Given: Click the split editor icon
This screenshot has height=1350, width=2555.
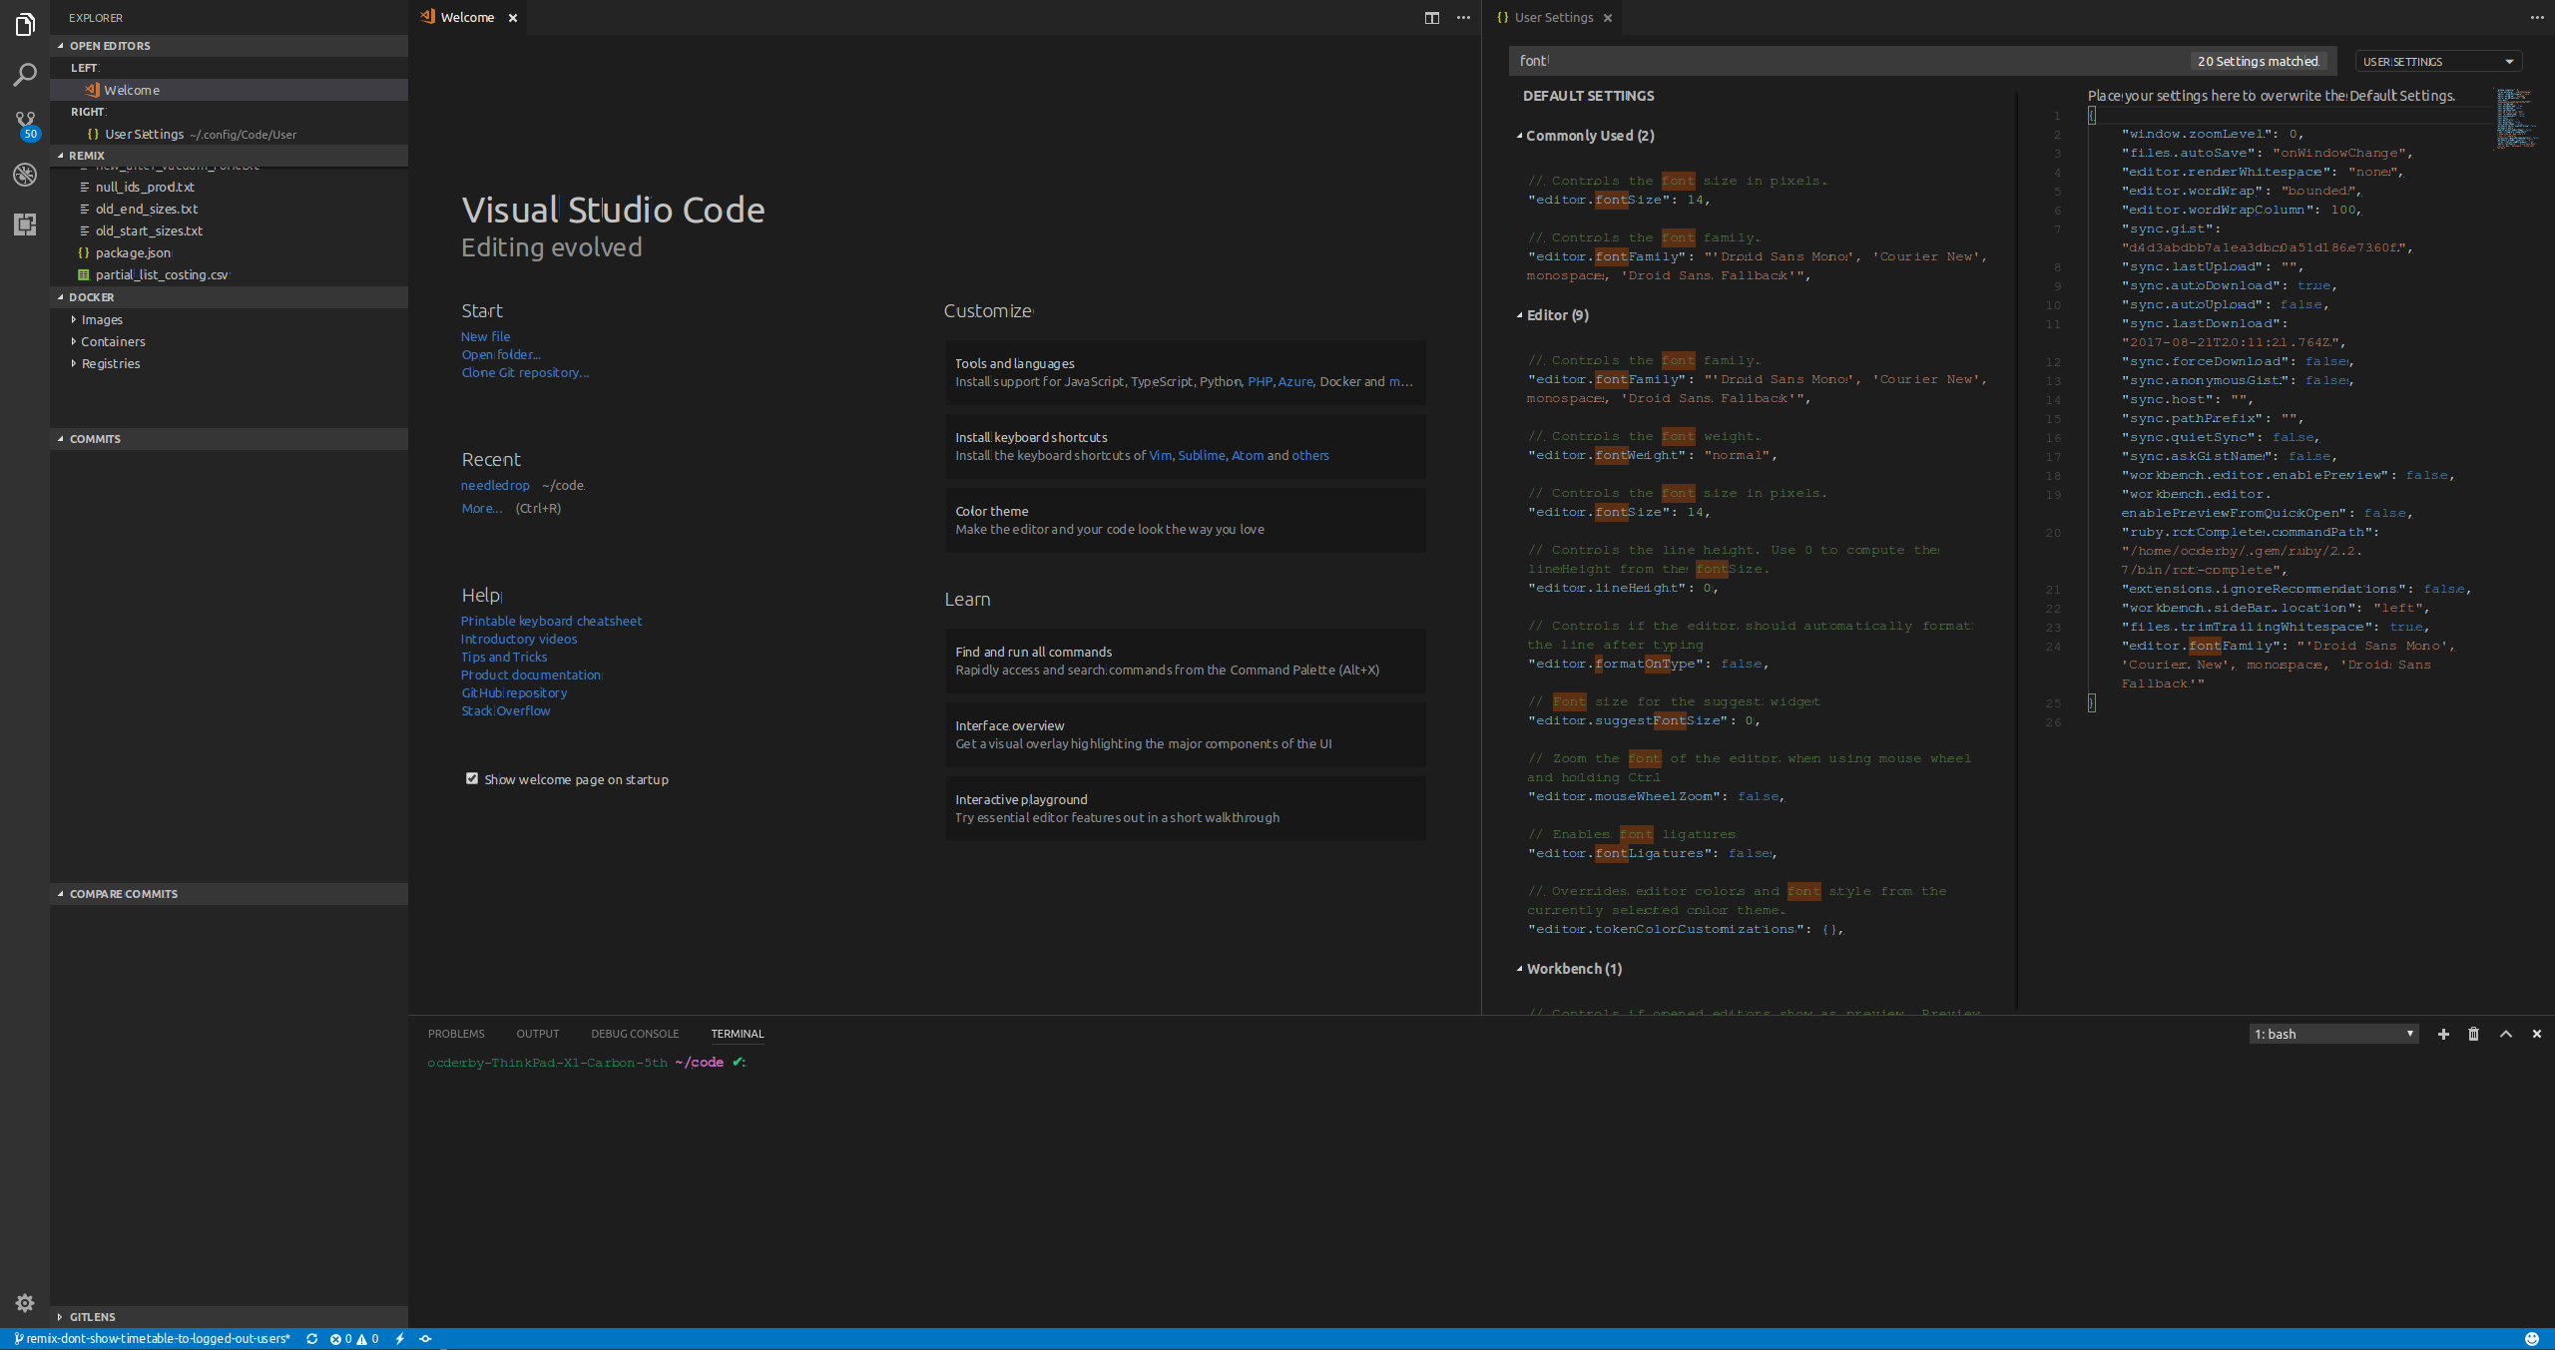Looking at the screenshot, I should (1431, 18).
